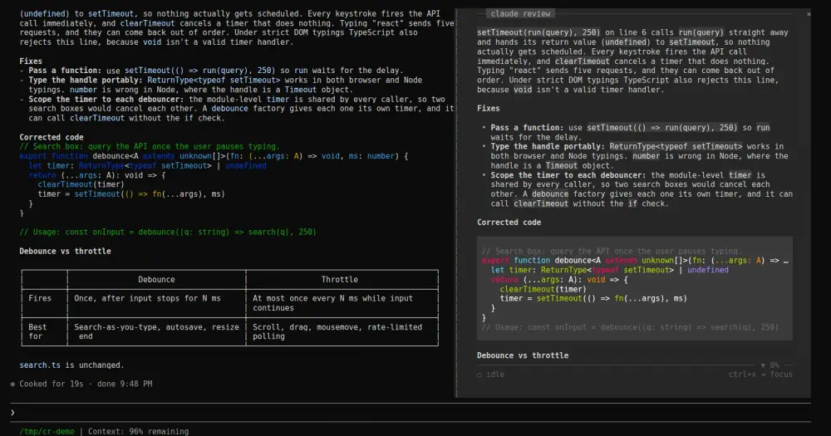This screenshot has width=831, height=436.
Task: Click the left pane 'Corrected code' heading
Action: (52, 137)
